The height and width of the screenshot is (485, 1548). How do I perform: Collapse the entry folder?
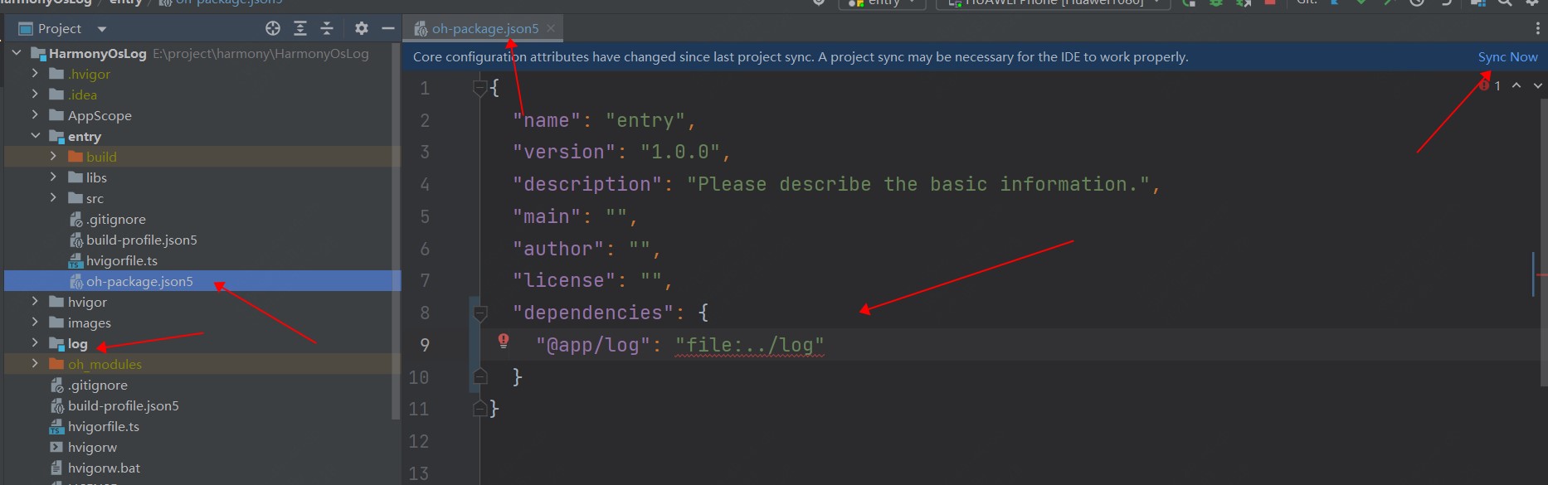[35, 136]
